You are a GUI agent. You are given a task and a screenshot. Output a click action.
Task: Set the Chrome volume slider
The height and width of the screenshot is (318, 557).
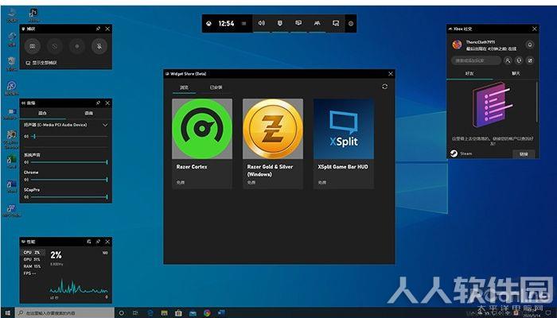69,180
